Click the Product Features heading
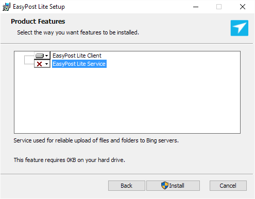 pyautogui.click(x=38, y=22)
